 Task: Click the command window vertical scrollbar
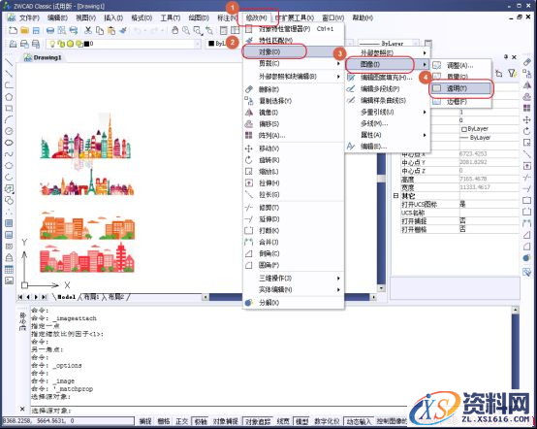coord(515,350)
